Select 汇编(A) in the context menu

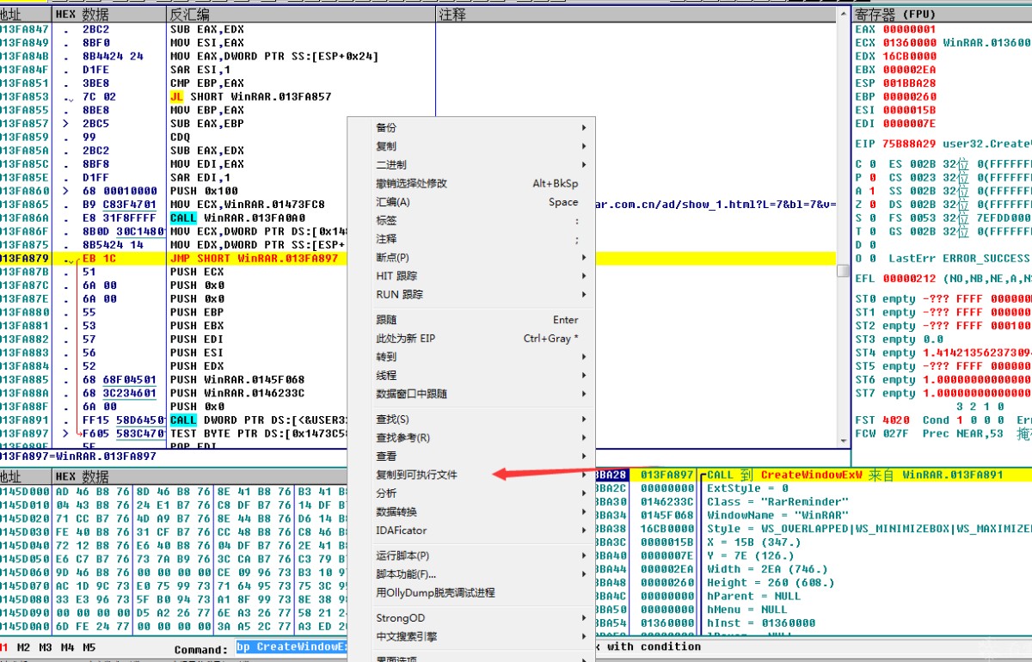(x=471, y=202)
